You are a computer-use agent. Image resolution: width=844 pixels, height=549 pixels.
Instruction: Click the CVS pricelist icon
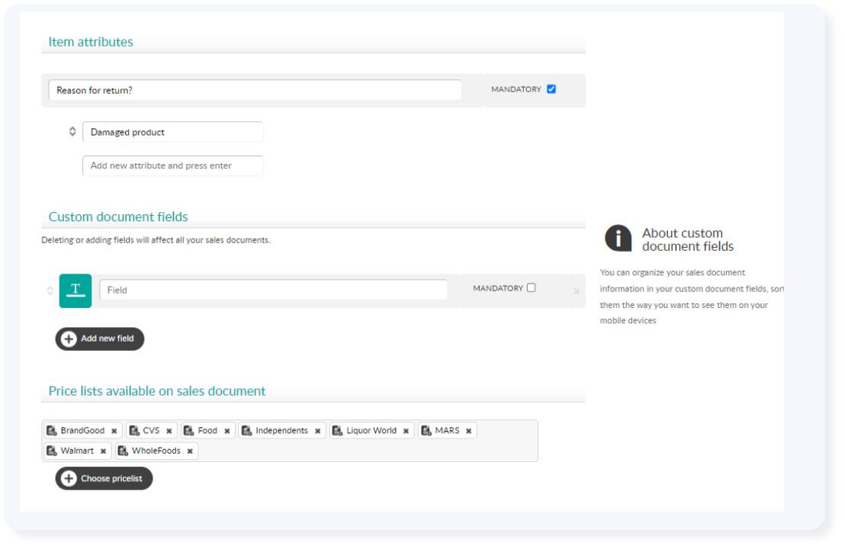pyautogui.click(x=134, y=431)
